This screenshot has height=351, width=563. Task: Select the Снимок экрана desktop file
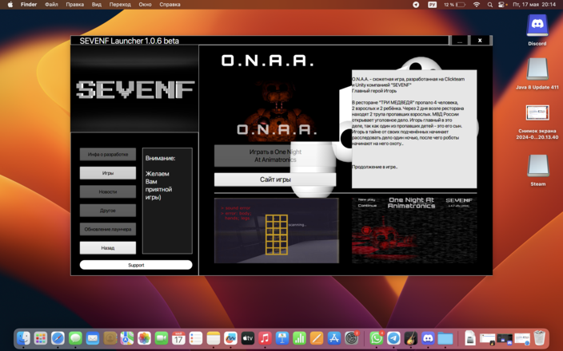coord(537,123)
